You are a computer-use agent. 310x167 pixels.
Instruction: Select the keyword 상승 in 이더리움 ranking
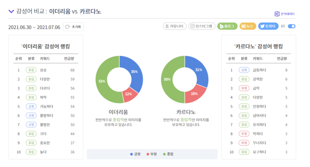click(43, 70)
